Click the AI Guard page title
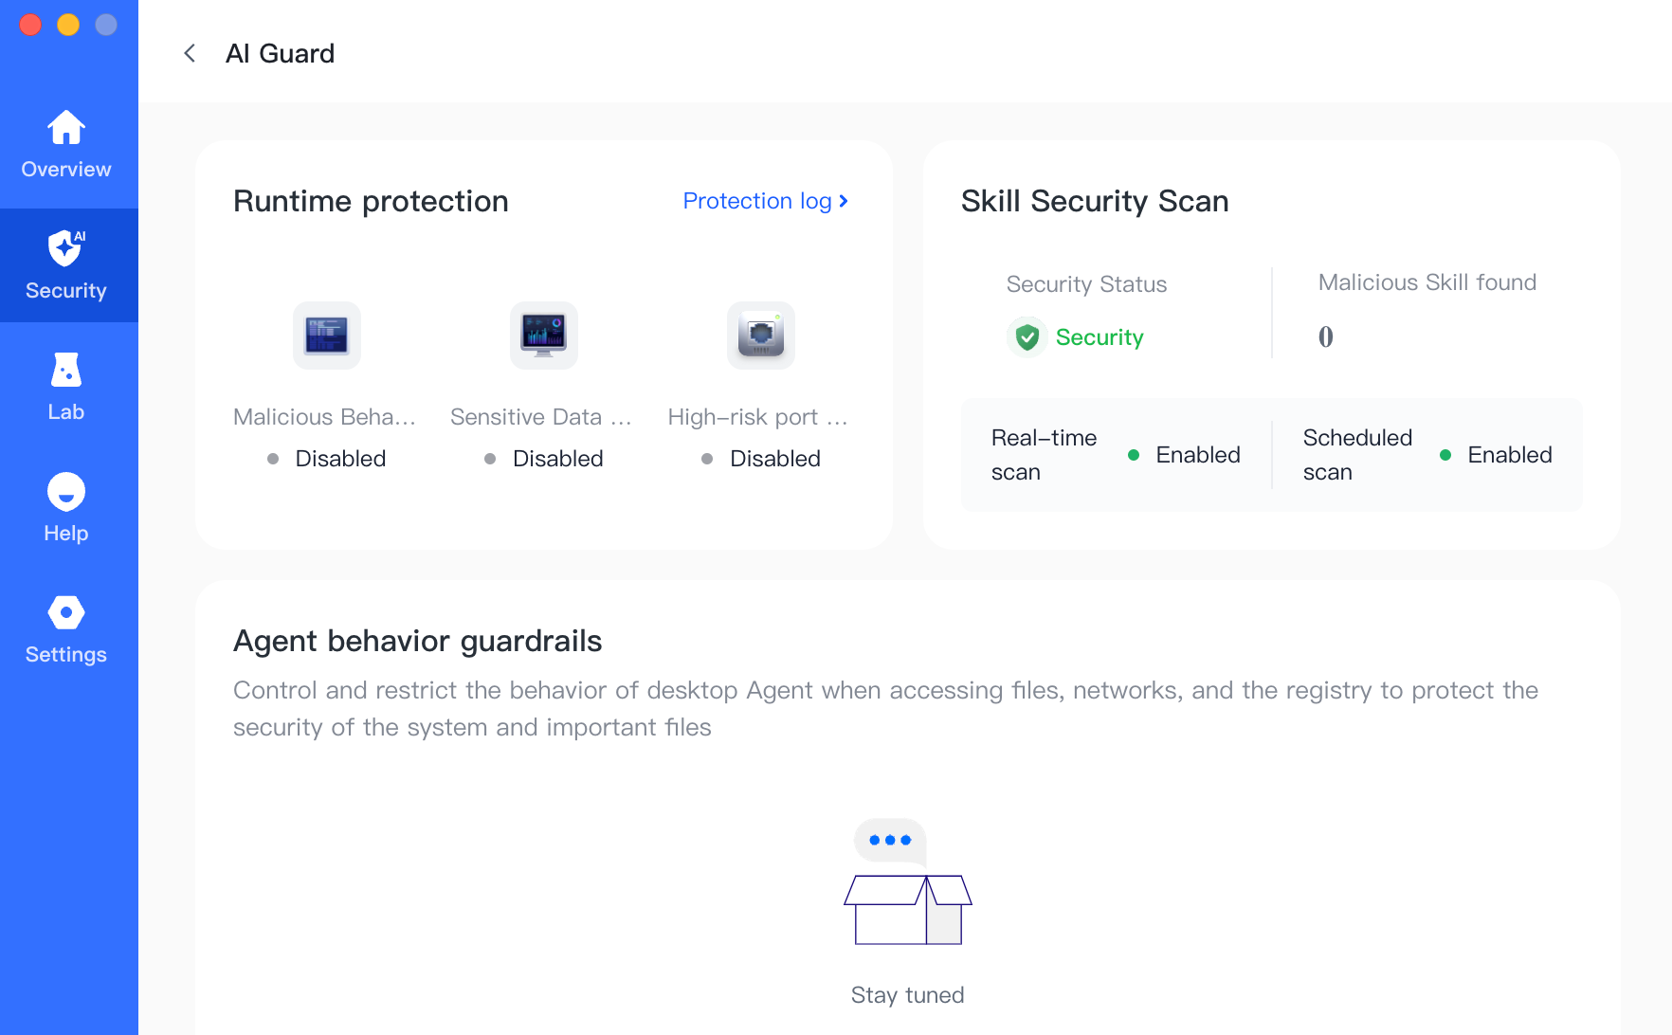The image size is (1672, 1035). tap(281, 53)
